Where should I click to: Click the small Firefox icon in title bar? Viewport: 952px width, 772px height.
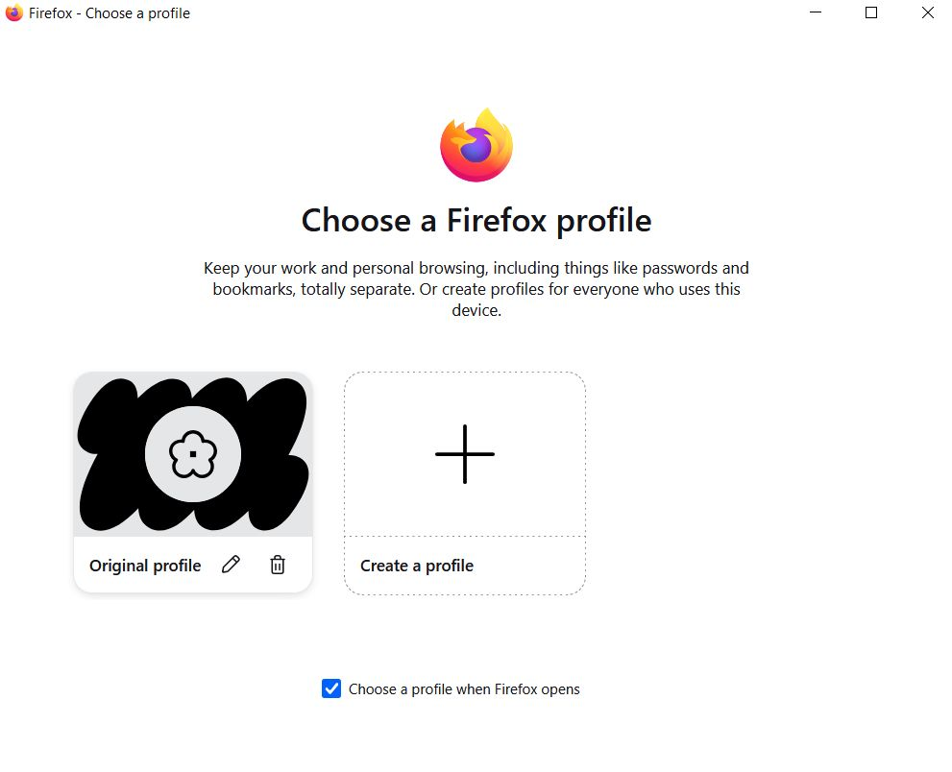14,13
